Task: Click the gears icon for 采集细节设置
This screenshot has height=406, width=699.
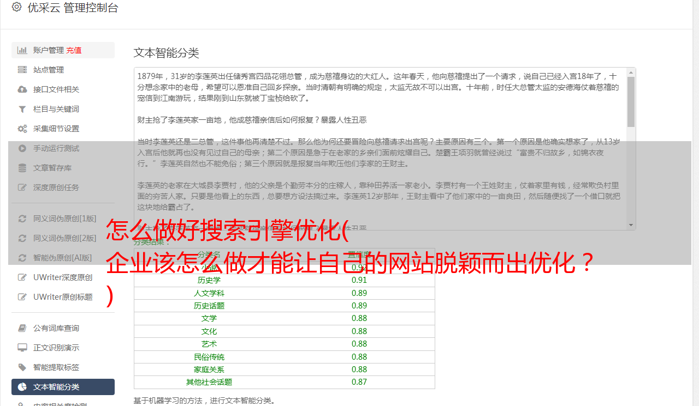Action: pyautogui.click(x=22, y=129)
